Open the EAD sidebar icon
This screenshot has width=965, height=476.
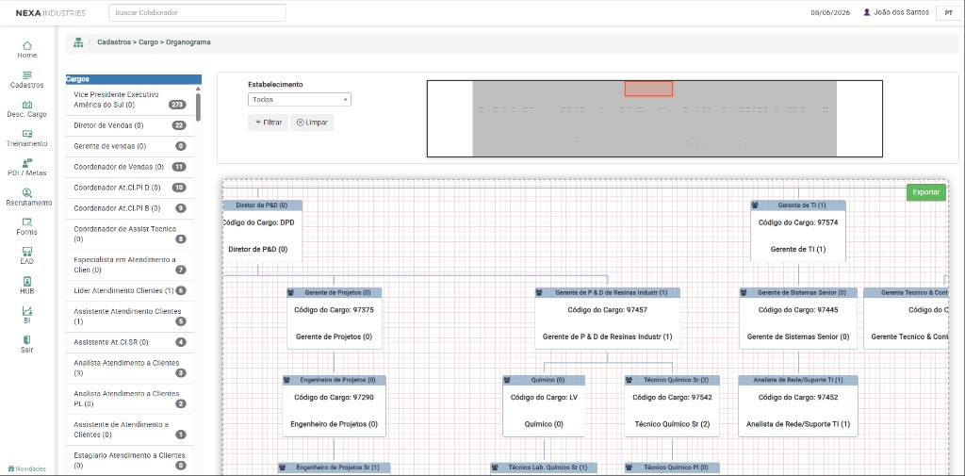point(26,252)
